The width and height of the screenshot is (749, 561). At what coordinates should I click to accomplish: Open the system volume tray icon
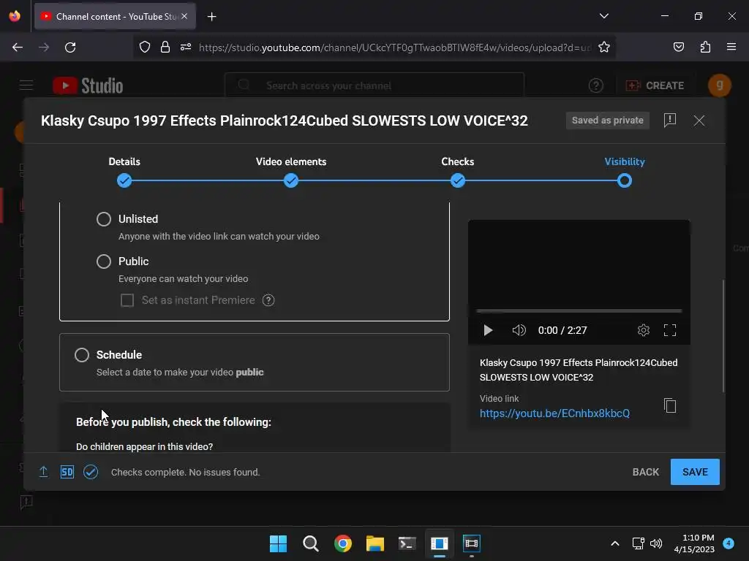coord(656,543)
